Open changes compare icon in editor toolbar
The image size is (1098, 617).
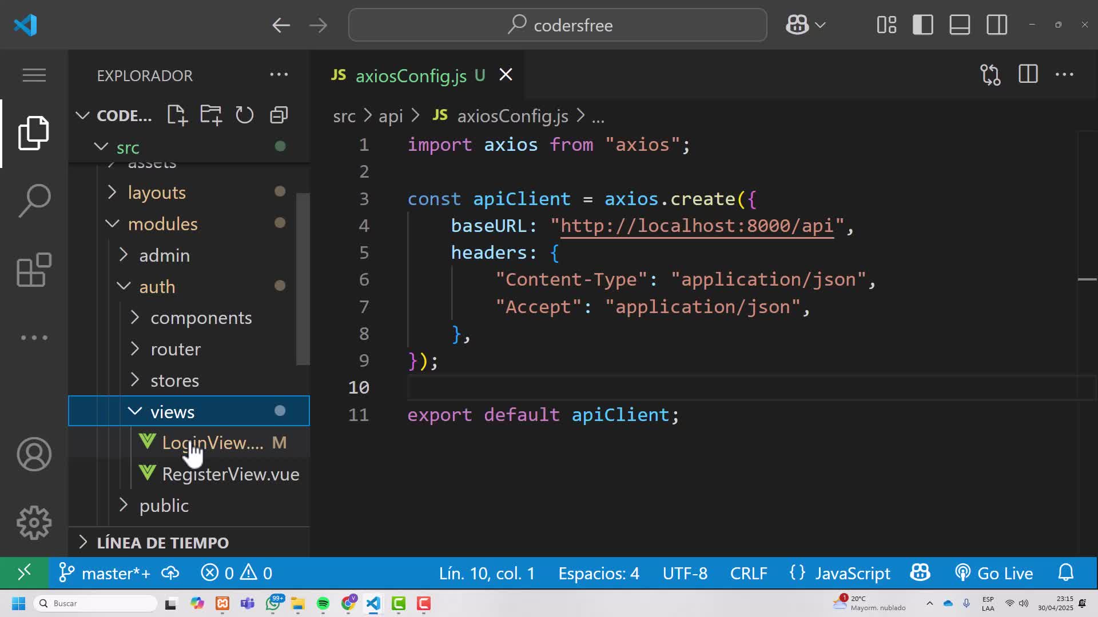coord(990,75)
